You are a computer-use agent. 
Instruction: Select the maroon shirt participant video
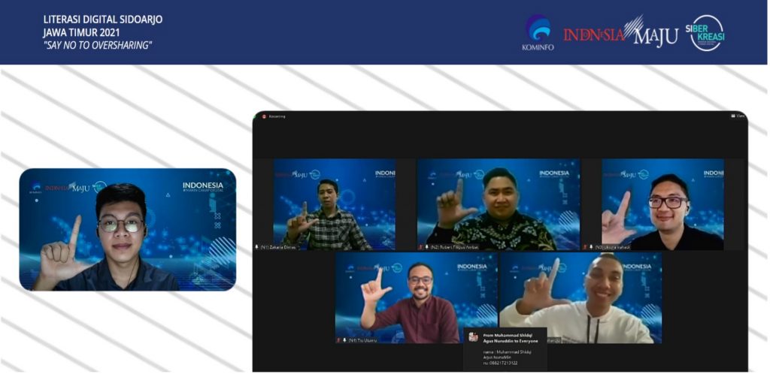coord(416,297)
